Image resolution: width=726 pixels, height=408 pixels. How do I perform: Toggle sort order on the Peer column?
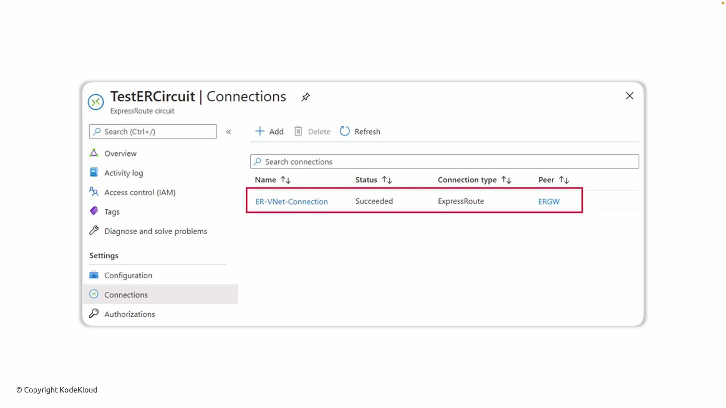(x=564, y=180)
